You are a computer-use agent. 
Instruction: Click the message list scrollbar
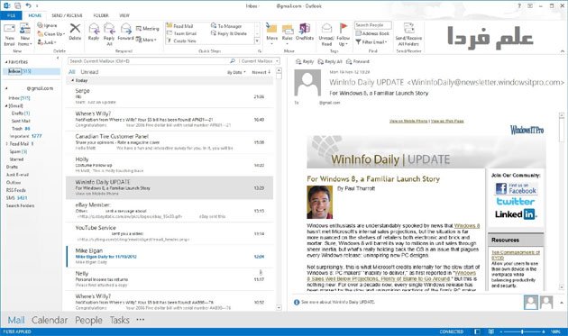click(279, 188)
